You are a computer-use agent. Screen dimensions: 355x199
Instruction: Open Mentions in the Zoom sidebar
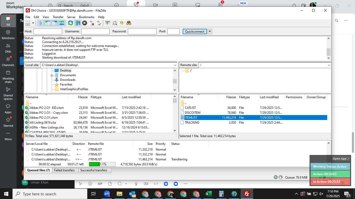[x=8, y=35]
